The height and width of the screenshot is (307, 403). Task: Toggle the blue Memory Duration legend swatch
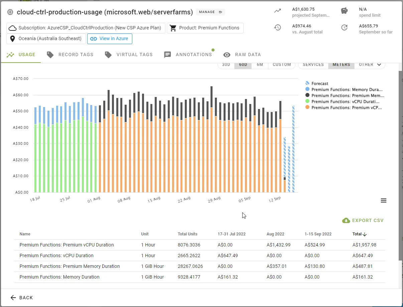point(307,89)
